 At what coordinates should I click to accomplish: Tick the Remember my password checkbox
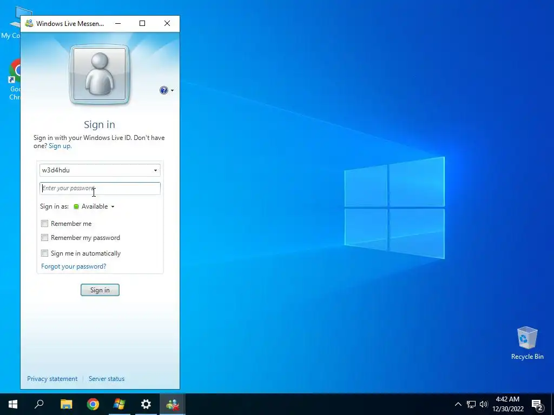(x=44, y=238)
